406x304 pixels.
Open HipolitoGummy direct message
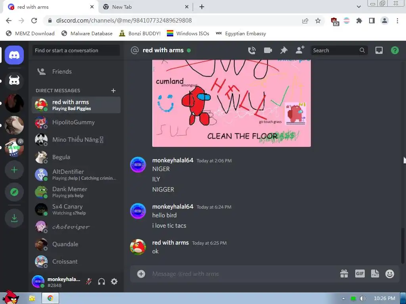[x=76, y=123]
